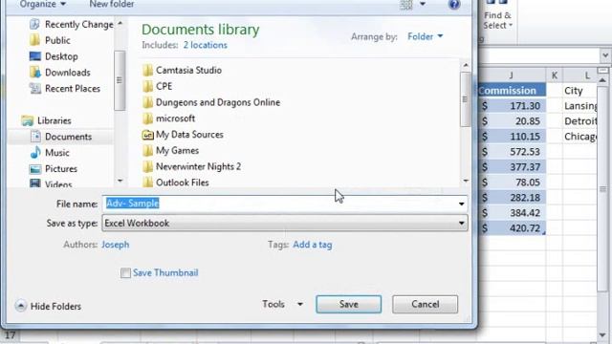Click the City header cell

pos(579,91)
